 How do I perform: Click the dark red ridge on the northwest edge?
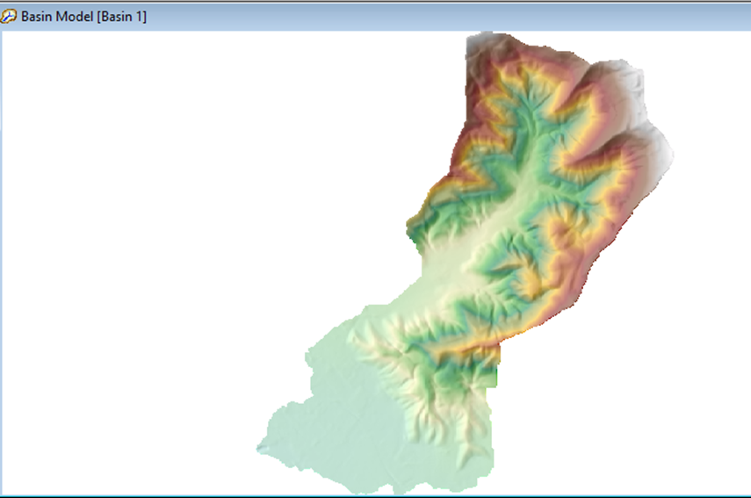464,132
